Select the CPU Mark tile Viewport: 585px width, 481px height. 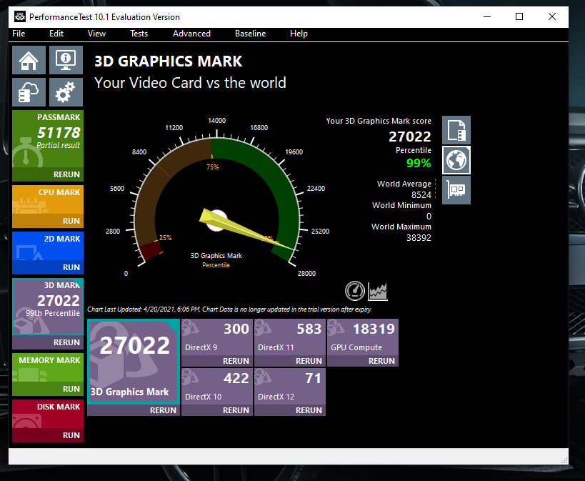coord(48,199)
